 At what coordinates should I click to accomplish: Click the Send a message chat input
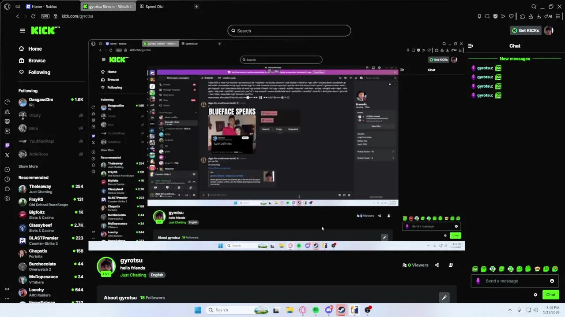click(515, 281)
